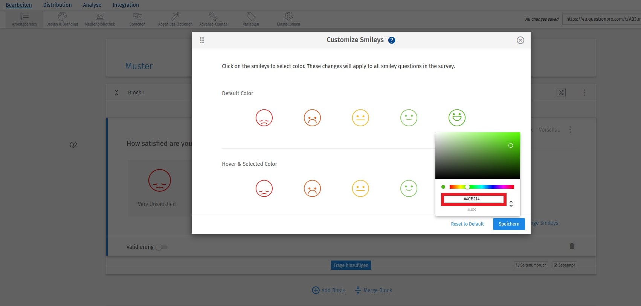
Task: Insert a Separator
Action: (565, 265)
